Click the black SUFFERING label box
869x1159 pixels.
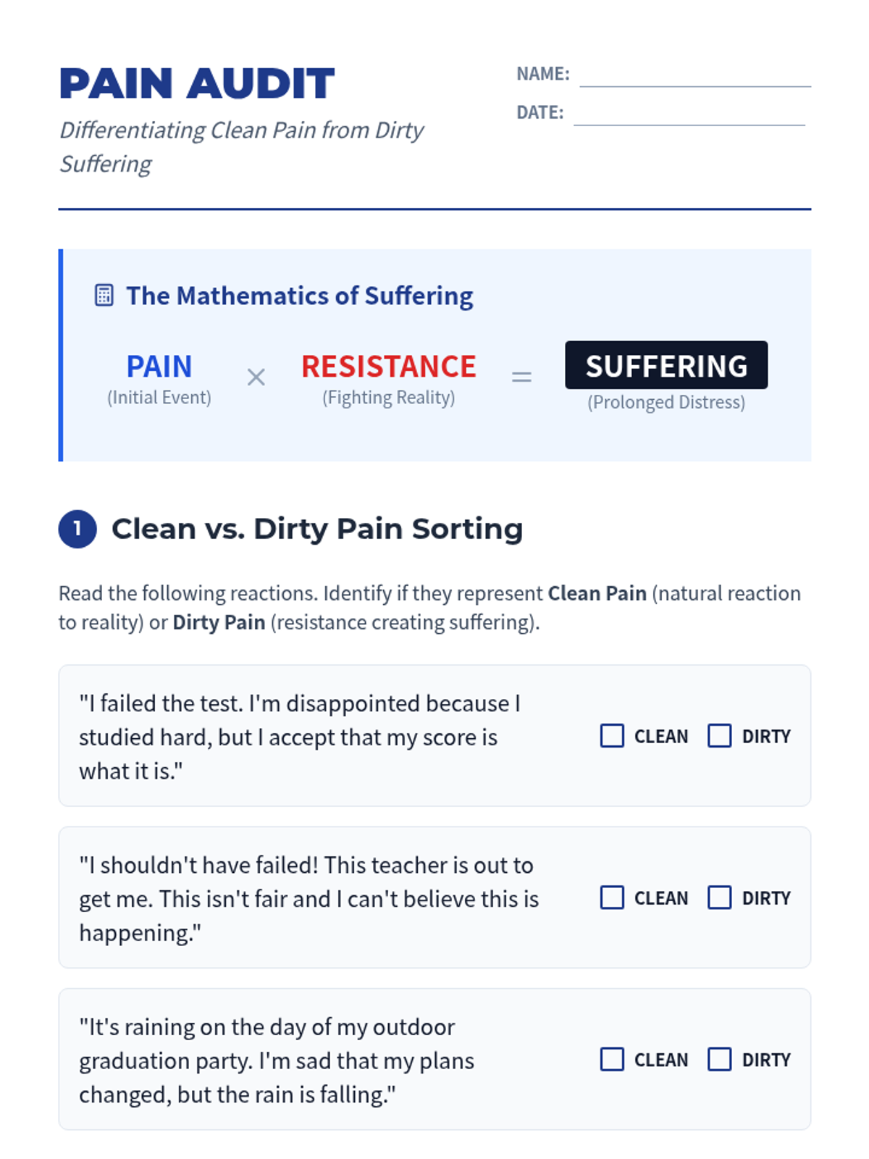666,365
